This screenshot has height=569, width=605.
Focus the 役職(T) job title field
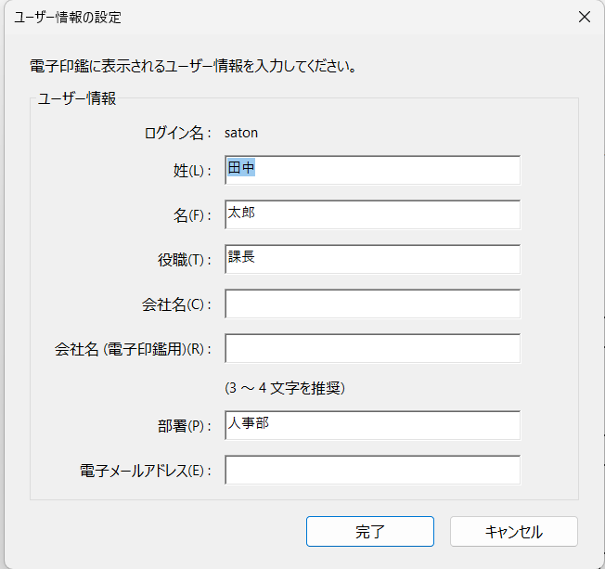click(x=371, y=258)
